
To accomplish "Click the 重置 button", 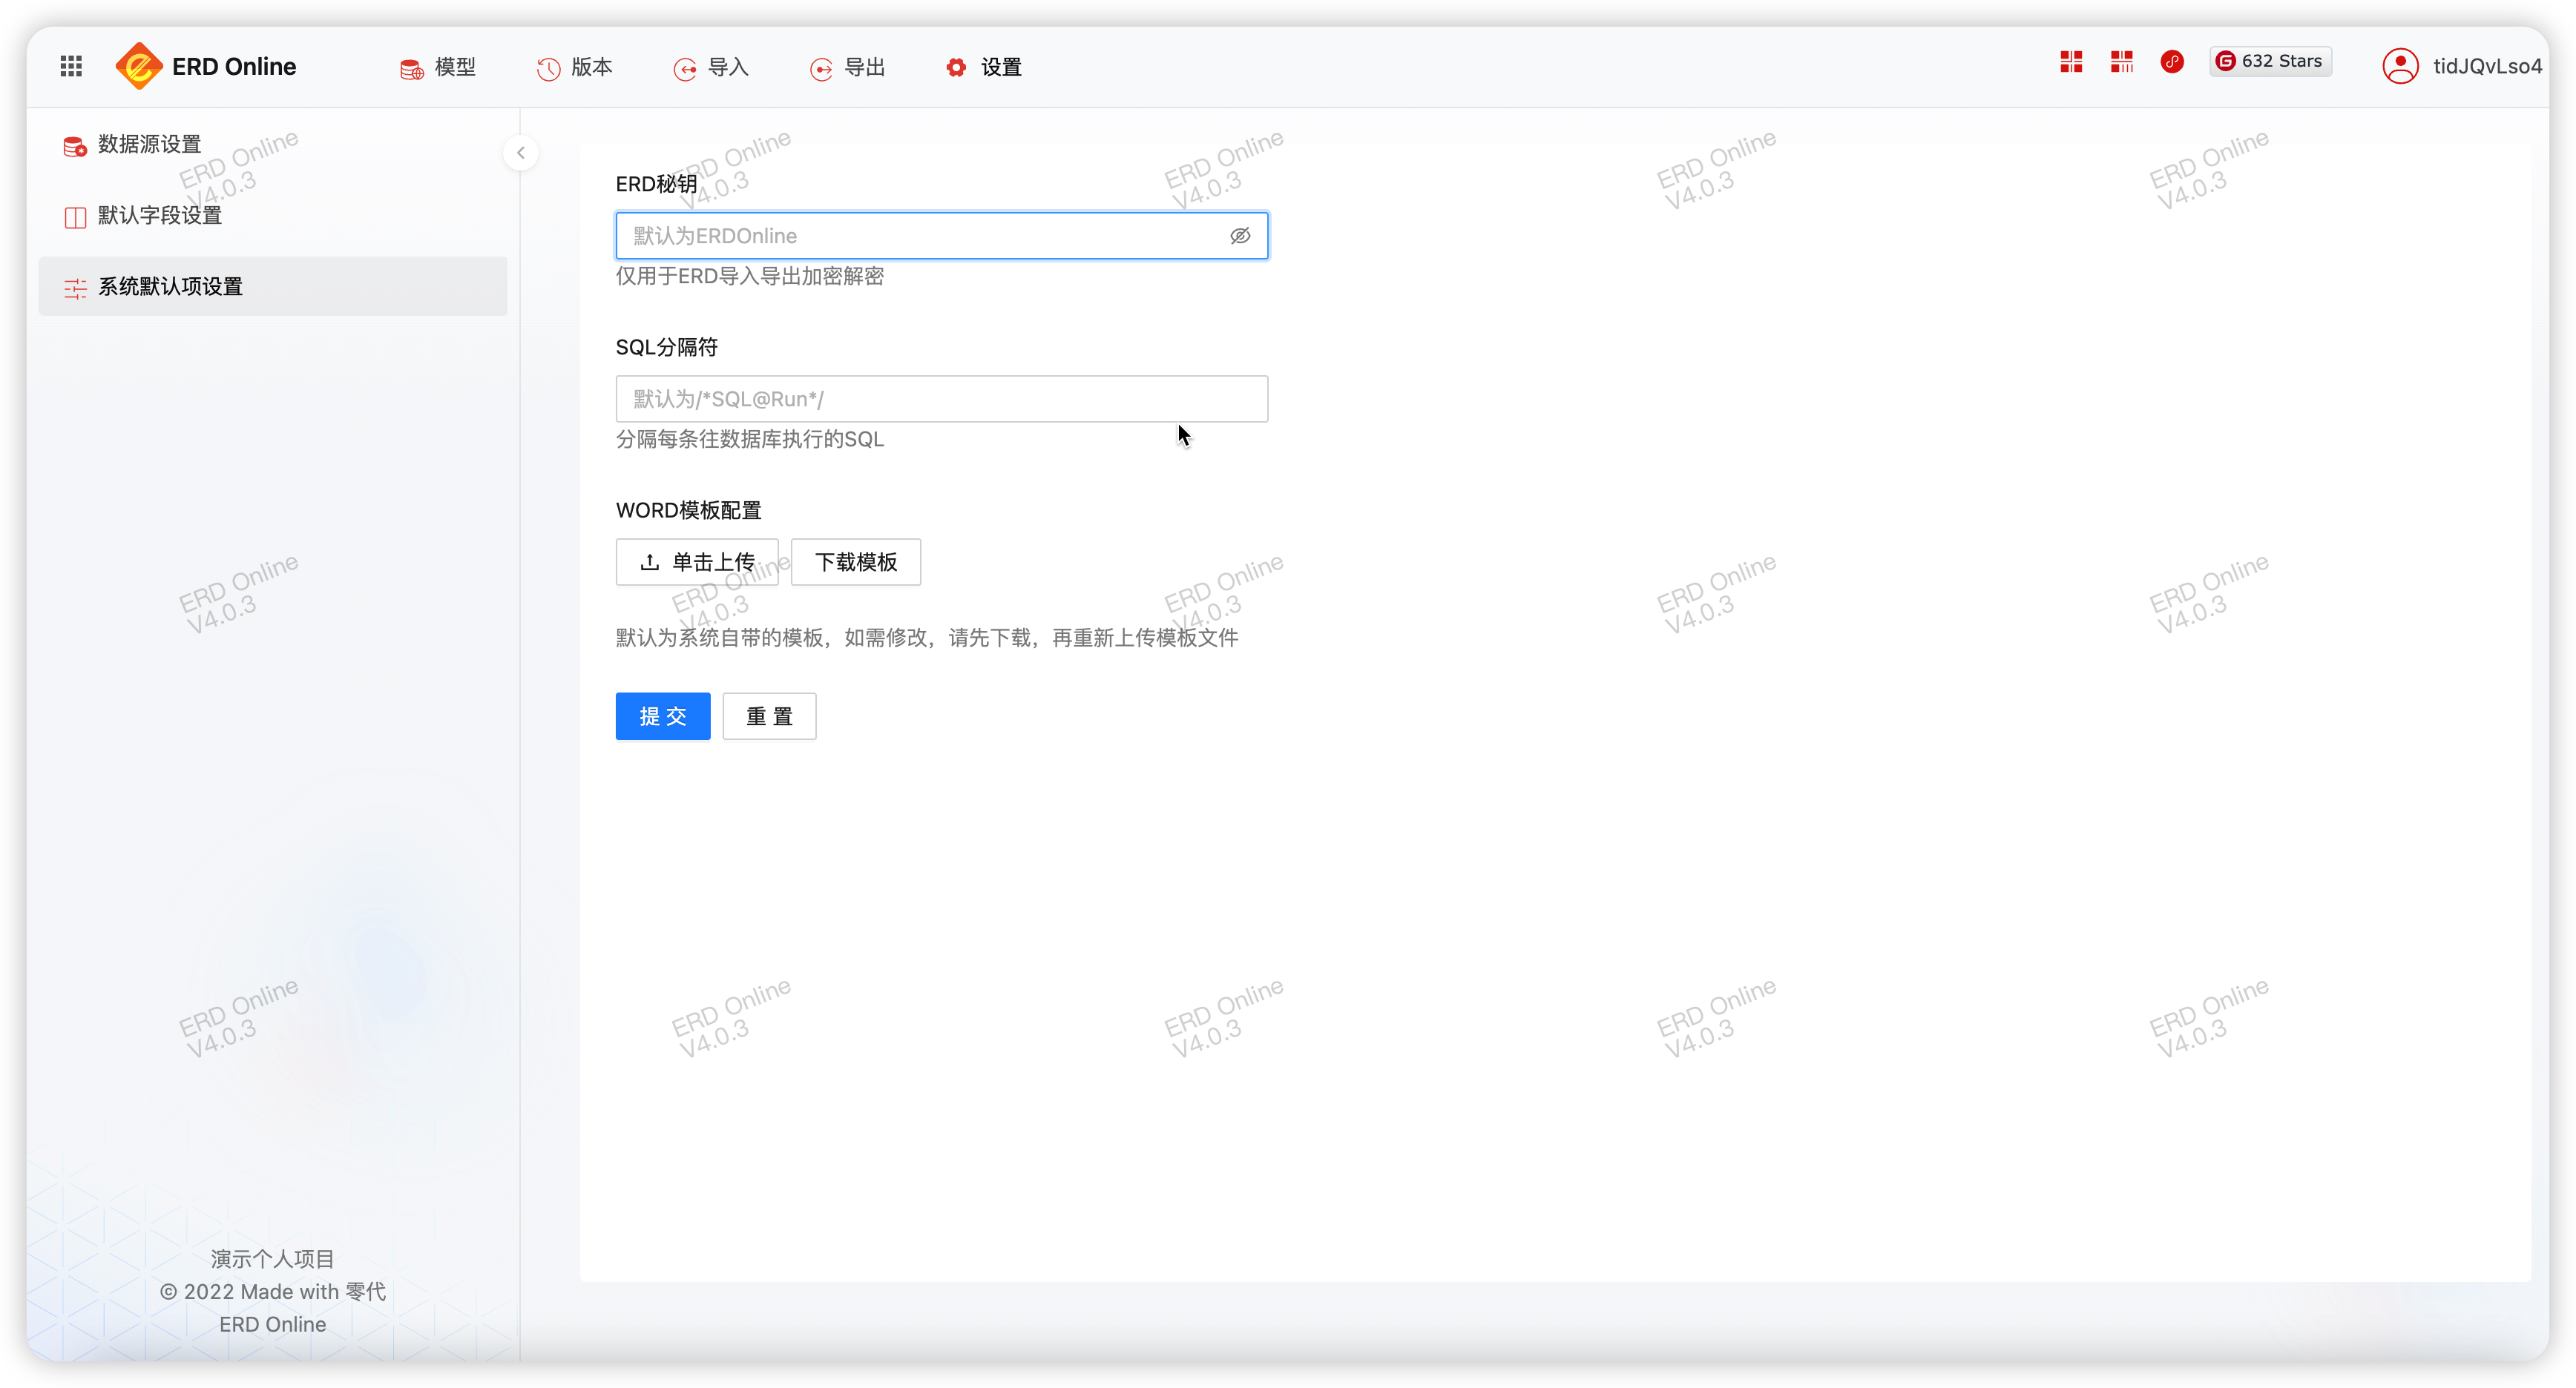I will [x=769, y=716].
